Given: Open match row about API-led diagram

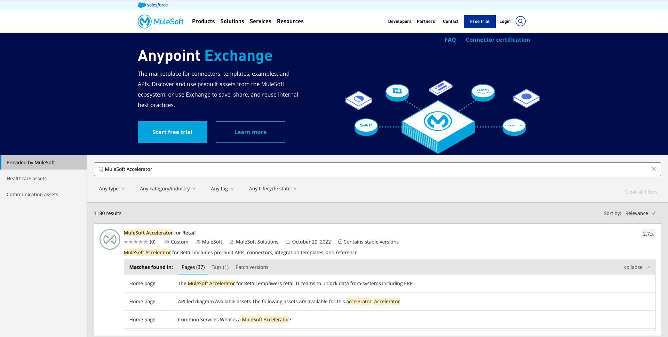Looking at the screenshot, I should pyautogui.click(x=390, y=302).
